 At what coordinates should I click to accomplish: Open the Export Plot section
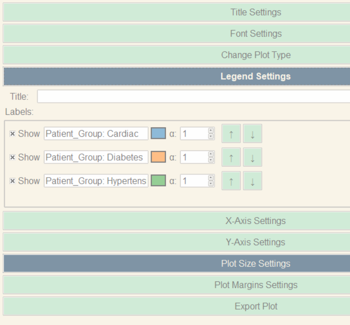255,306
